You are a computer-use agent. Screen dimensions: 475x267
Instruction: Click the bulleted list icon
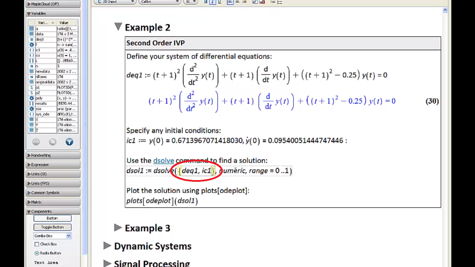(x=273, y=2)
